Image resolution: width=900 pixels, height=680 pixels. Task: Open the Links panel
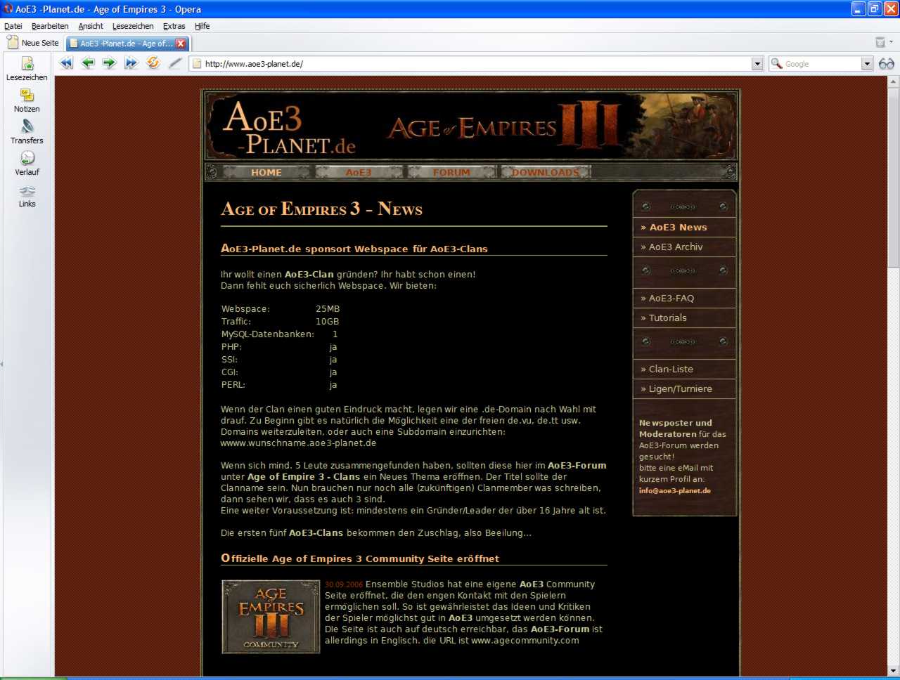[27, 196]
